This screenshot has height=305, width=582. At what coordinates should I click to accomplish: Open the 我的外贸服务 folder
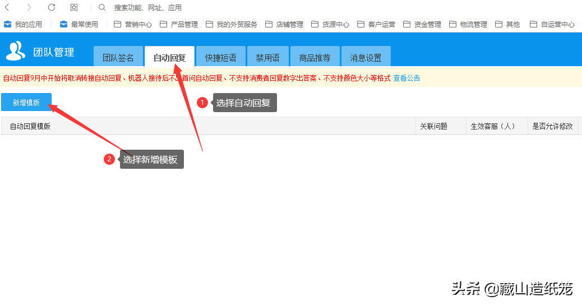point(231,25)
